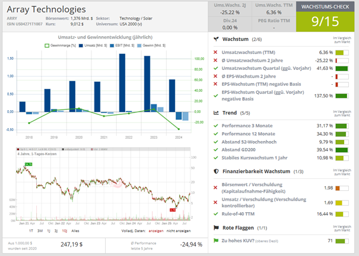The width and height of the screenshot is (359, 256).
Task: Click Universum value USA 2000 (v)
Action: tap(131, 24)
